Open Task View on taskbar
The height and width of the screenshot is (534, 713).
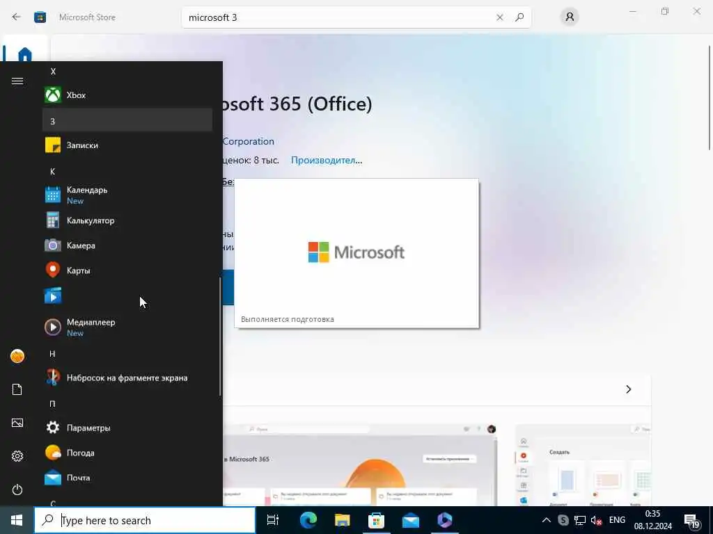[273, 520]
